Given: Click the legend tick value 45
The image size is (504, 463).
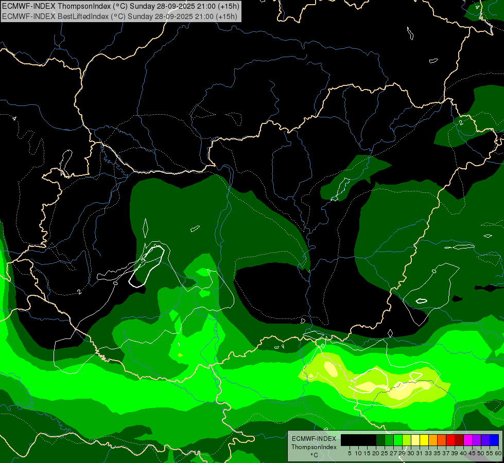Looking at the screenshot, I should (472, 453).
